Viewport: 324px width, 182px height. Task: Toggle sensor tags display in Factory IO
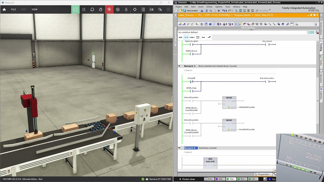coord(152,9)
